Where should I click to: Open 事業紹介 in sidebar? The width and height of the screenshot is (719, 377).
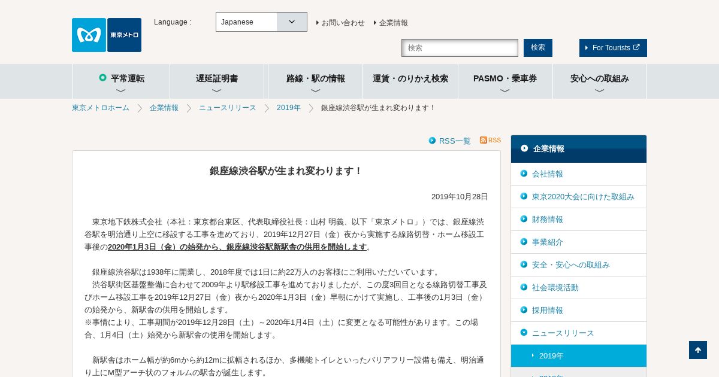579,242
